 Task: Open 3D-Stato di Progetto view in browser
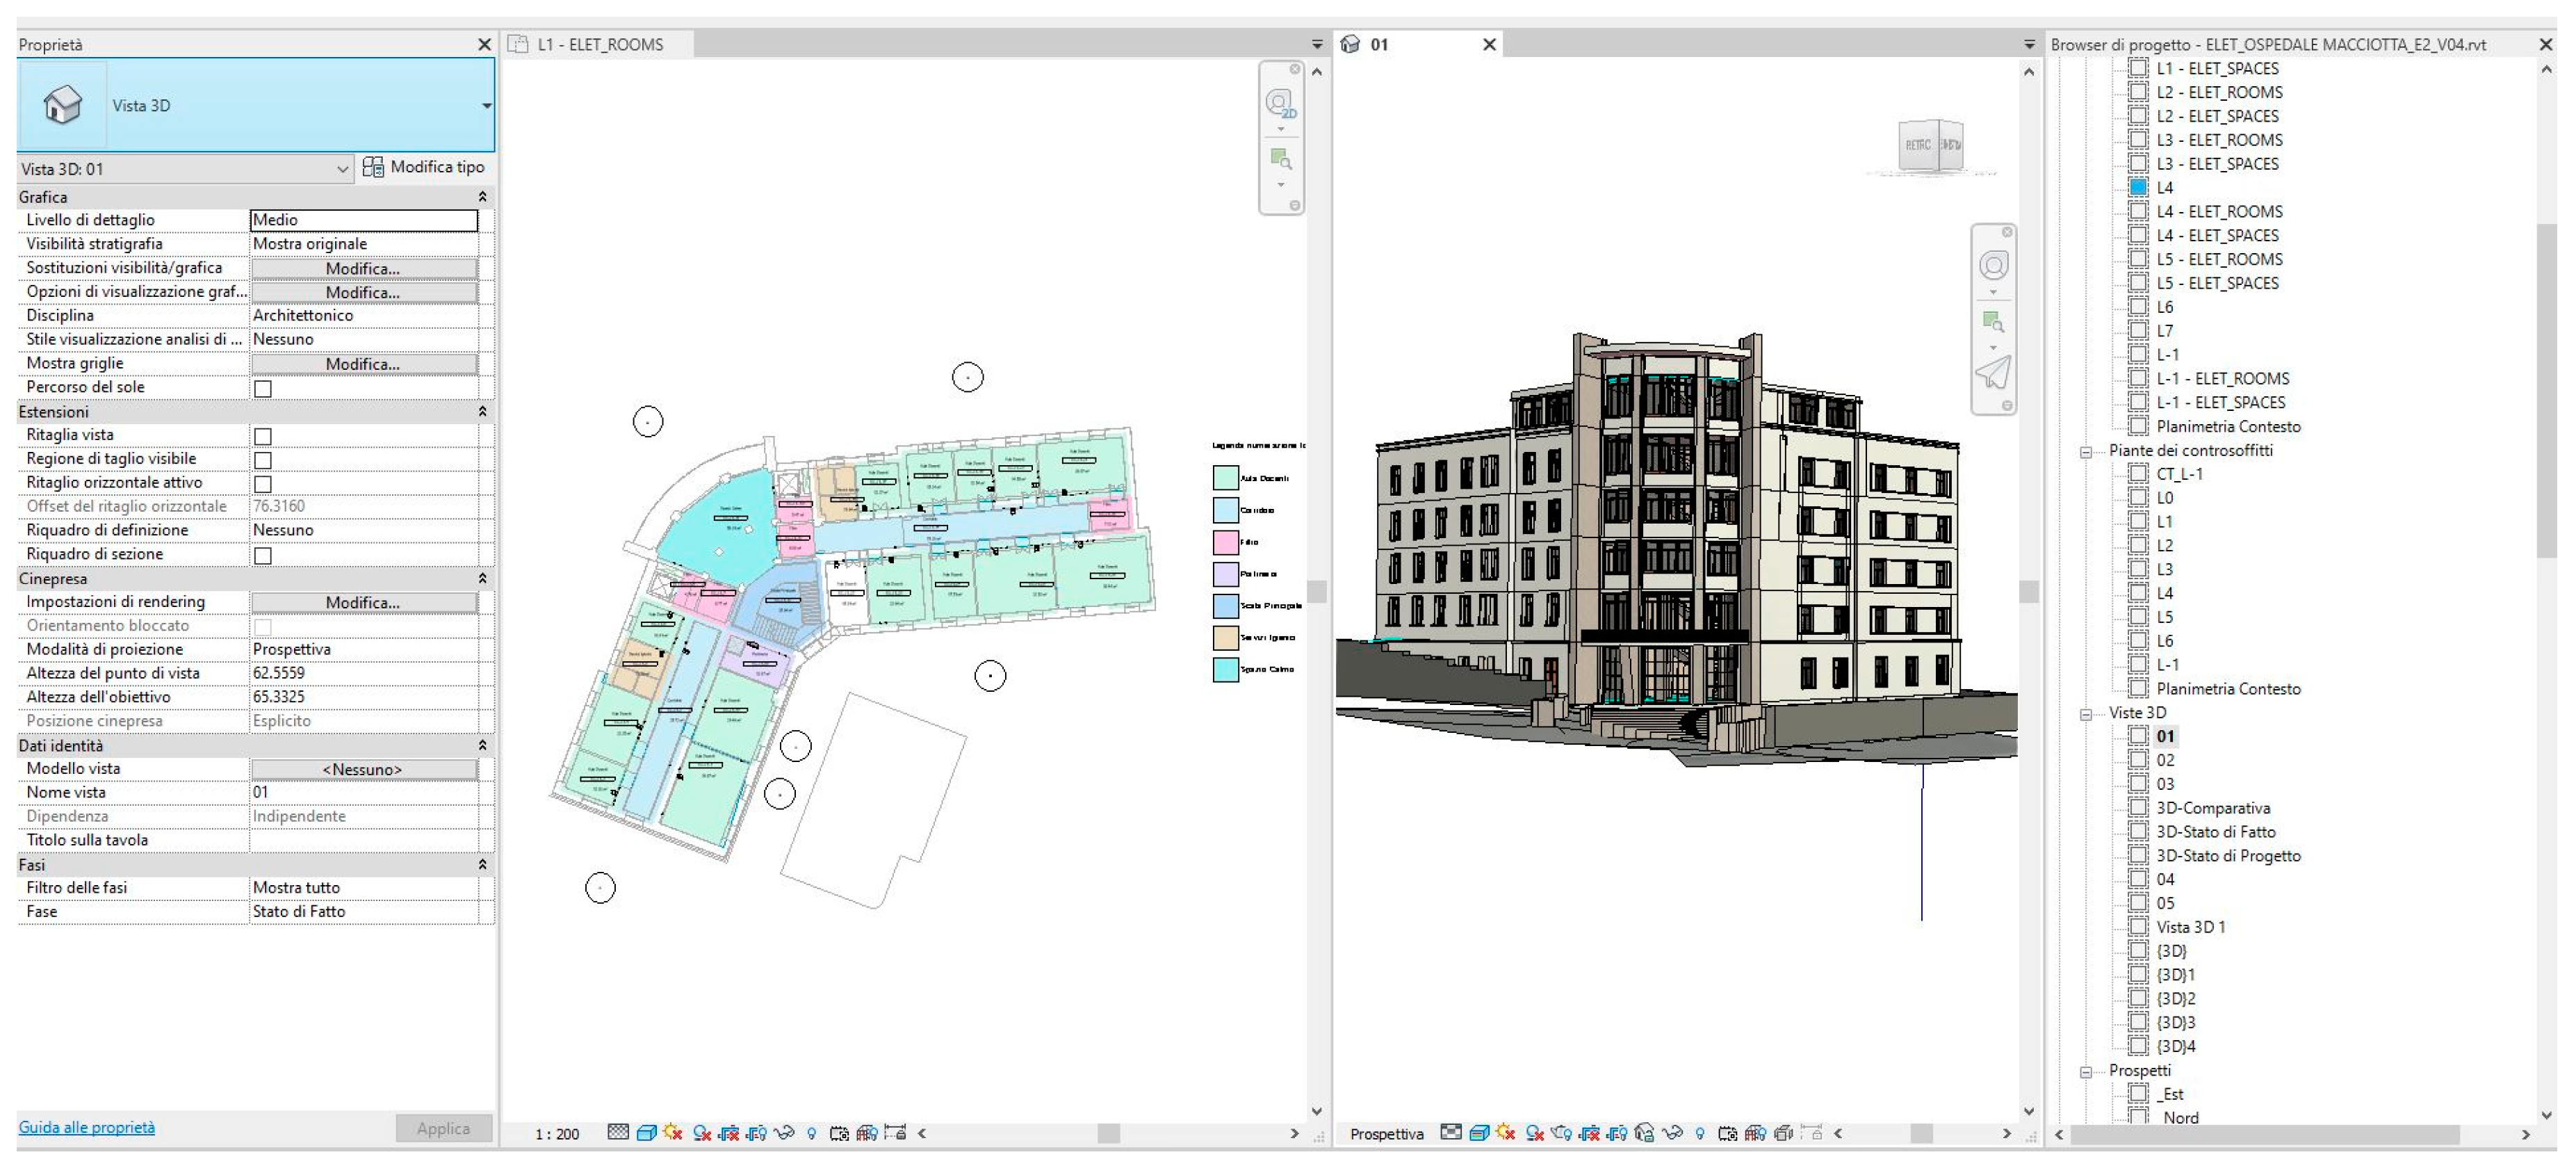coord(2228,856)
